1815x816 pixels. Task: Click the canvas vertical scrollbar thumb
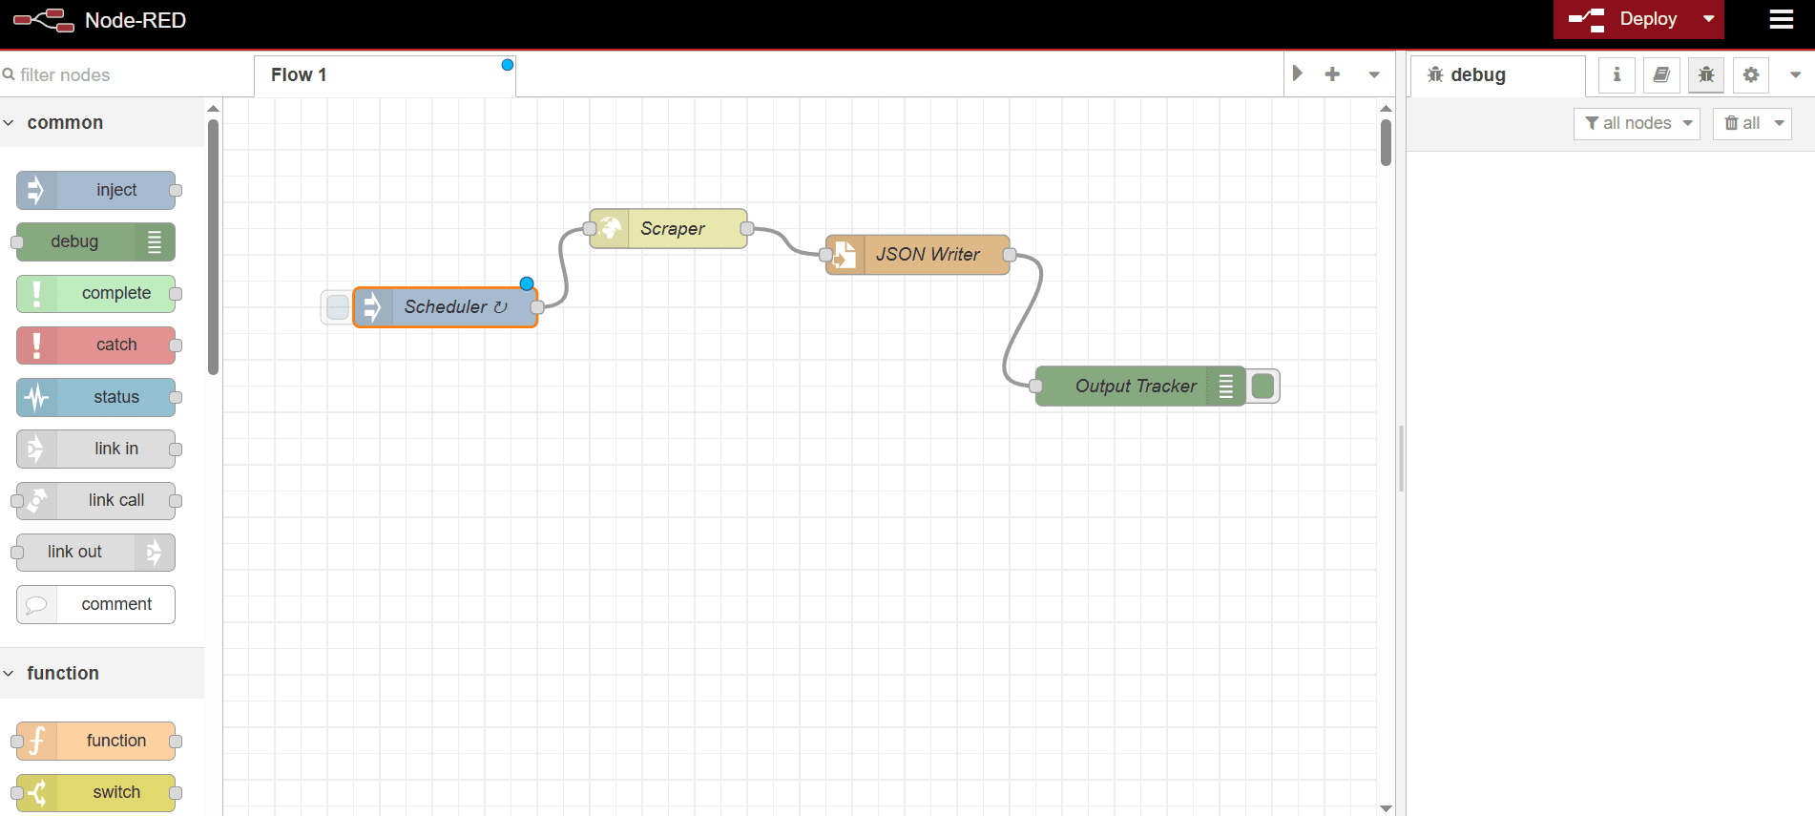(1386, 142)
